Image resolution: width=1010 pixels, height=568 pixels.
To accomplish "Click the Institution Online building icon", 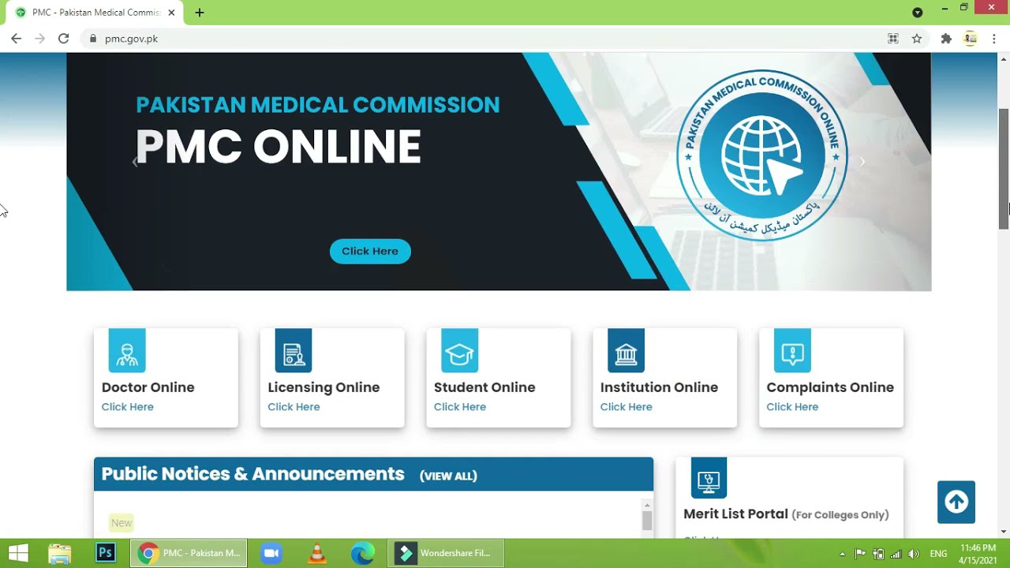I will [x=626, y=350].
